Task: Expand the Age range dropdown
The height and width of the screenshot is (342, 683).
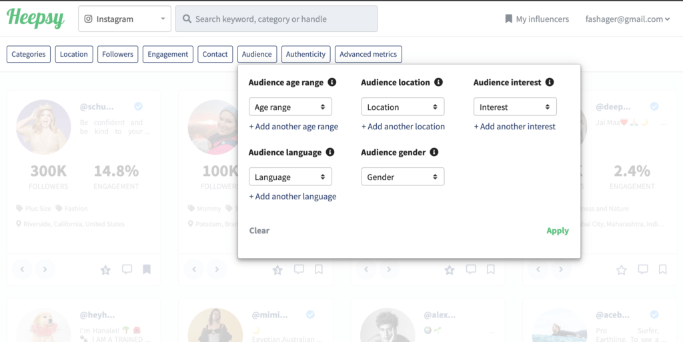Action: pos(291,107)
